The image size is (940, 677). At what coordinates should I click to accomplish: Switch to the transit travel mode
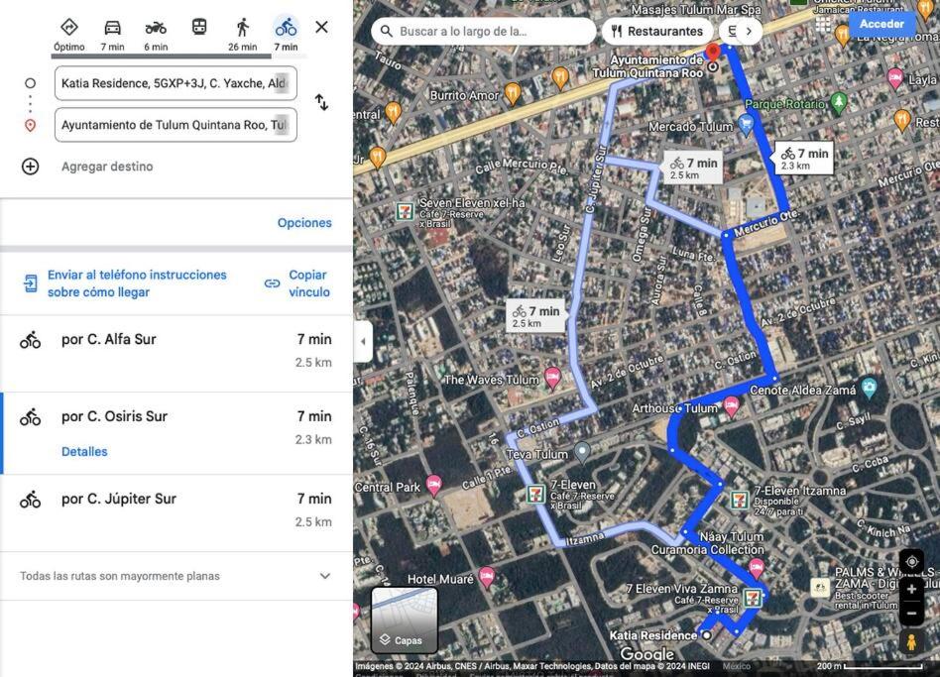(x=199, y=27)
